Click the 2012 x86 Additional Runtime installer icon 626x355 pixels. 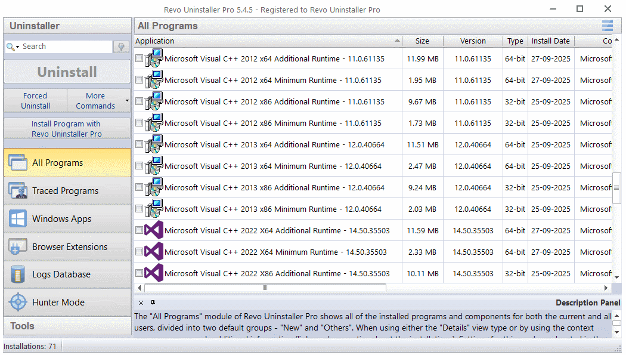(154, 101)
